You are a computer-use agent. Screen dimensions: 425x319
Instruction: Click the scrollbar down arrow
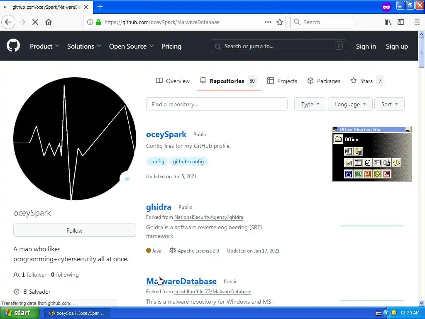click(421, 303)
